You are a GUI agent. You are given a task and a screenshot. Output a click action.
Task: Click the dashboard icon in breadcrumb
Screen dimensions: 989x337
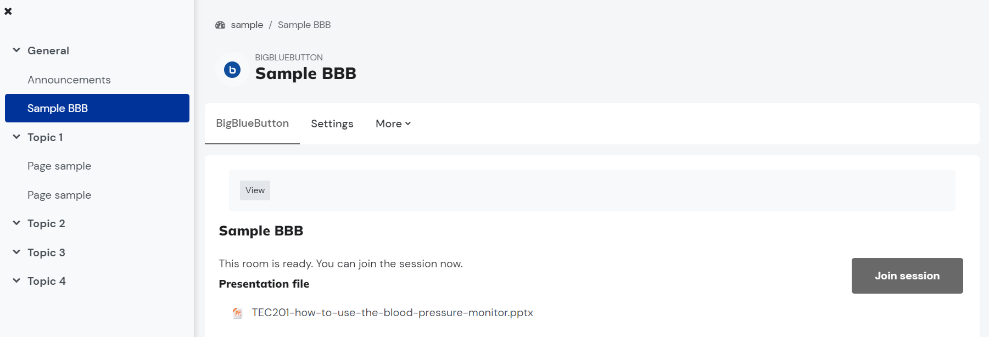(x=220, y=25)
